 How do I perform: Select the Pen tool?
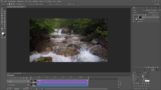pyautogui.click(x=5, y=24)
